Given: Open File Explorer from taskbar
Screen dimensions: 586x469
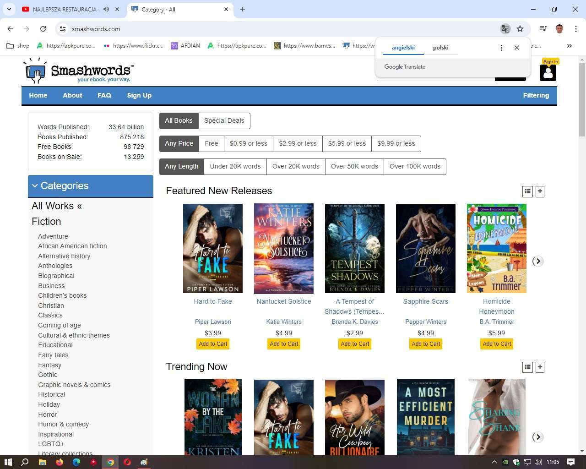Looking at the screenshot, I should [42, 462].
